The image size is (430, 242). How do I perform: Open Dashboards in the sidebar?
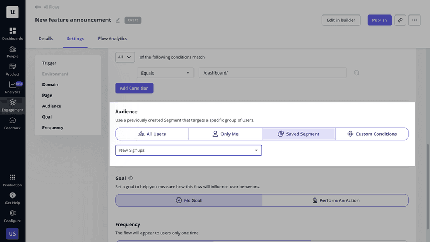(12, 34)
